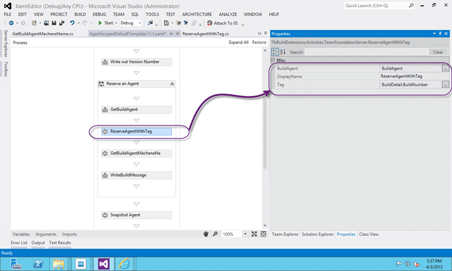Open the ARCHITECTURE menu
The image size is (452, 271).
click(197, 15)
